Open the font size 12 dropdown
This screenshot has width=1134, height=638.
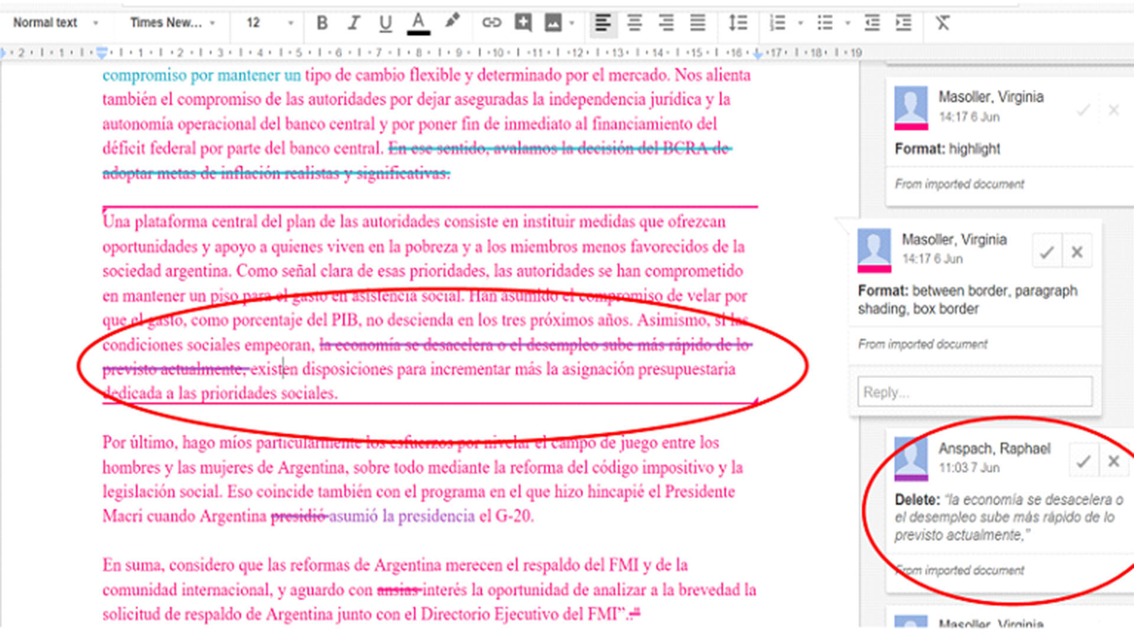(x=269, y=23)
